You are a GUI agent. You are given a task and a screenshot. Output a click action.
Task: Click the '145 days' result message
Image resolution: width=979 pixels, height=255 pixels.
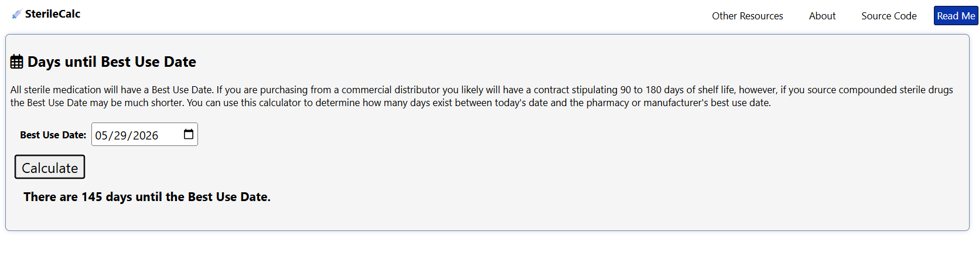[146, 197]
